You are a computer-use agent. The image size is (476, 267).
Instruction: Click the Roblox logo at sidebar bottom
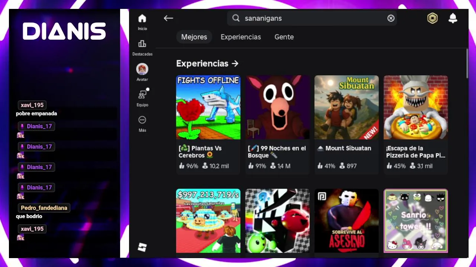click(142, 247)
